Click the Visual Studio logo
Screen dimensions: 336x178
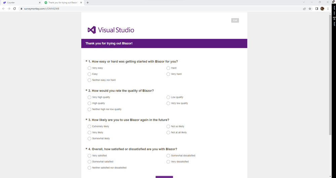tap(111, 30)
